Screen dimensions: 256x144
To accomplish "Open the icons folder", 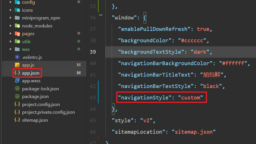I will 28,10.
